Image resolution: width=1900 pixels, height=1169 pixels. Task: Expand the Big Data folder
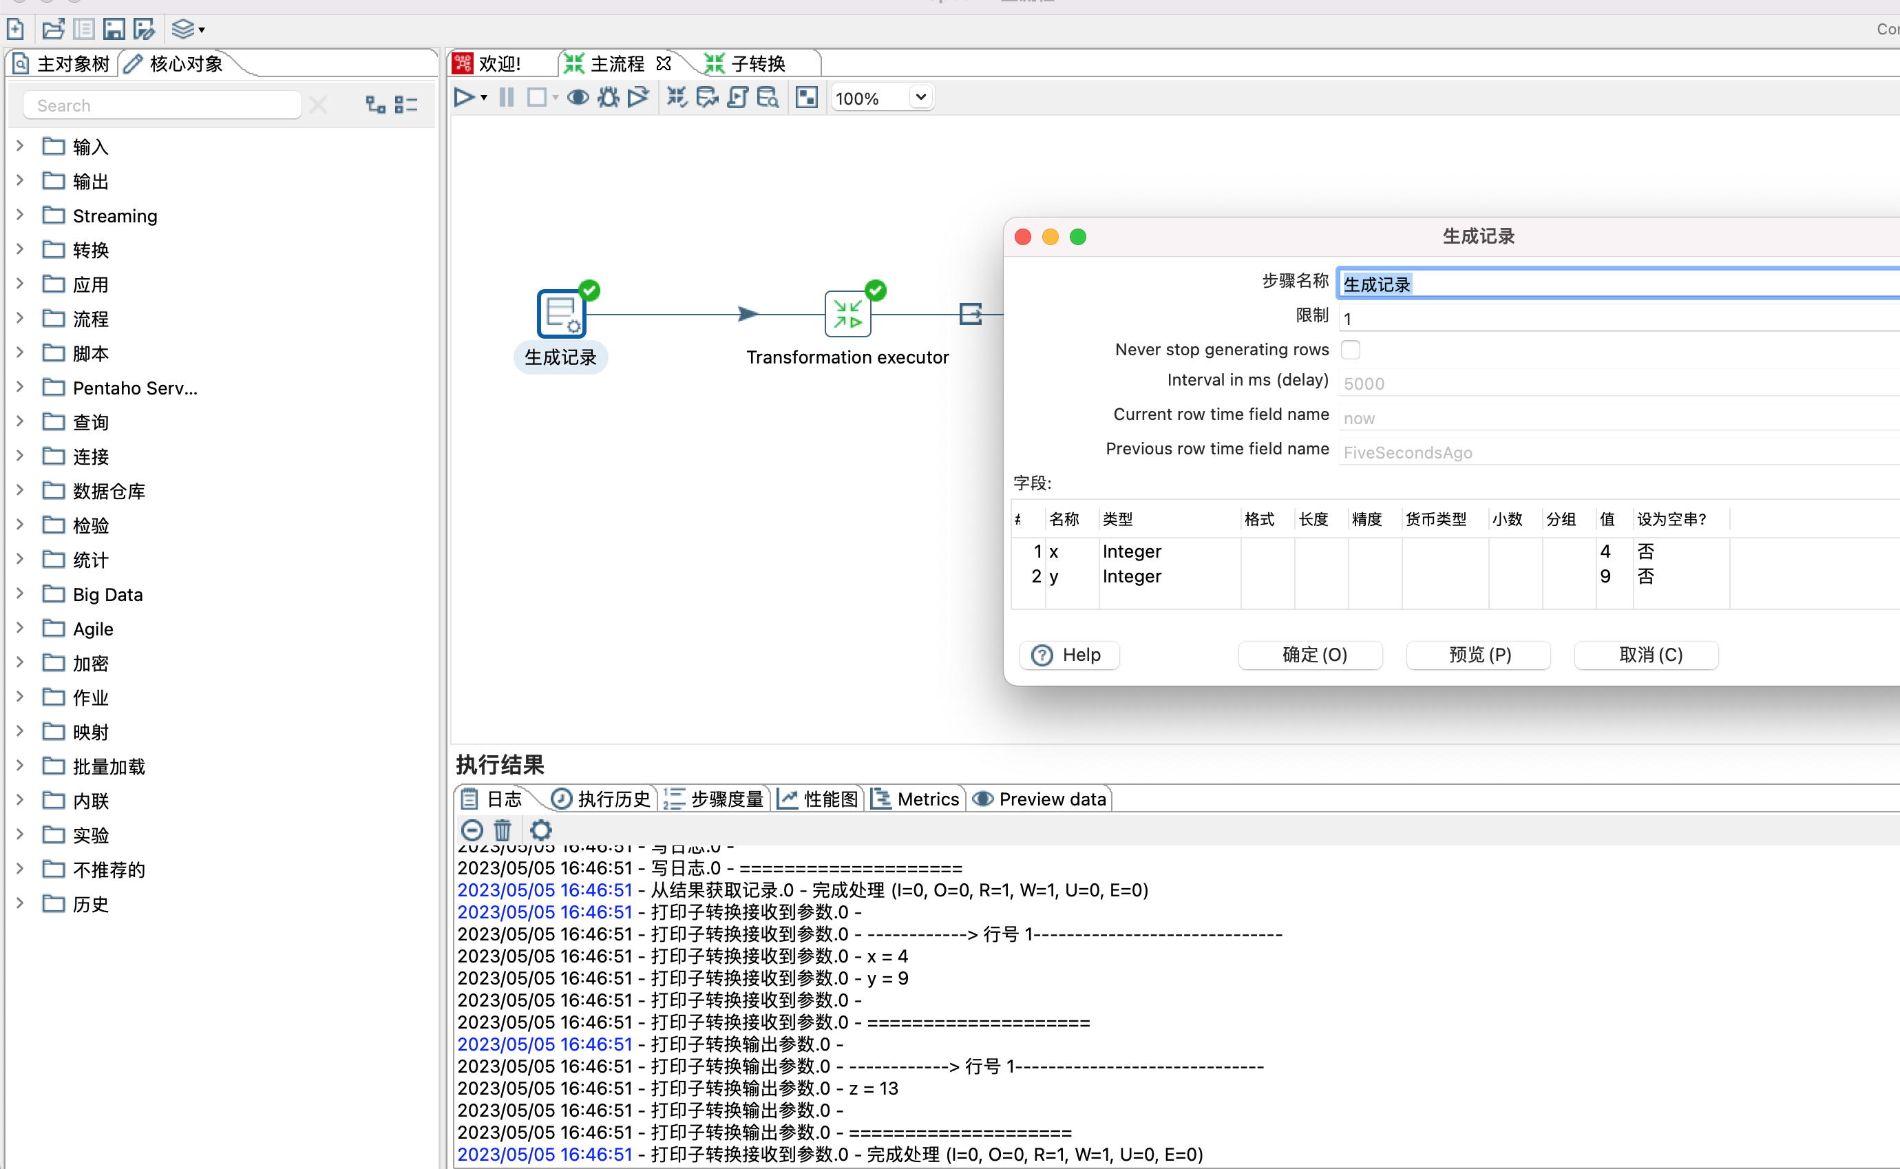pyautogui.click(x=20, y=593)
